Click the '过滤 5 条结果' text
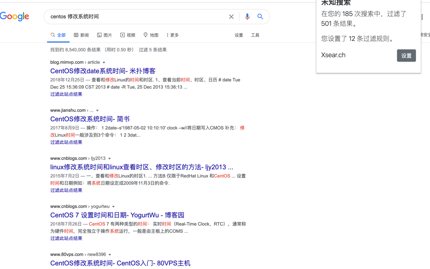Image resolution: width=430 pixels, height=269 pixels. pyautogui.click(x=153, y=50)
